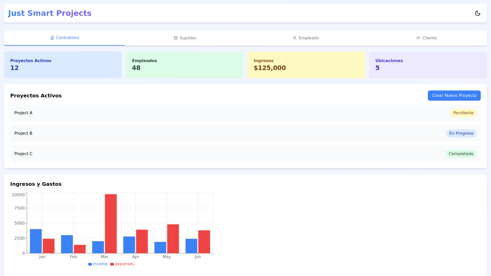491x276 pixels.
Task: Click the En Progreso status badge
Action: click(461, 133)
